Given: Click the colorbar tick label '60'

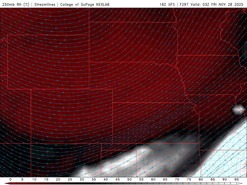Looking at the screenshot, I should point(153,179).
